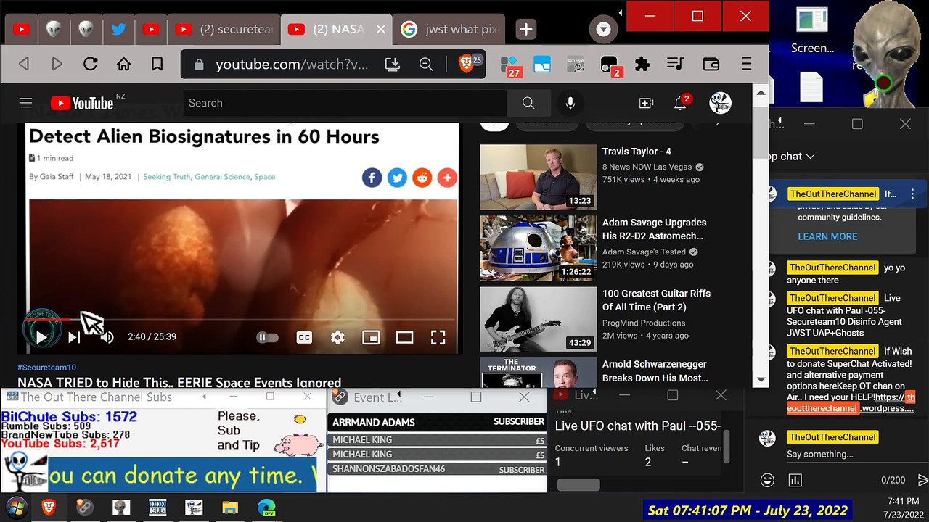Screen dimensions: 929x522
Task: Switch to the Twitter tab
Action: [x=118, y=29]
